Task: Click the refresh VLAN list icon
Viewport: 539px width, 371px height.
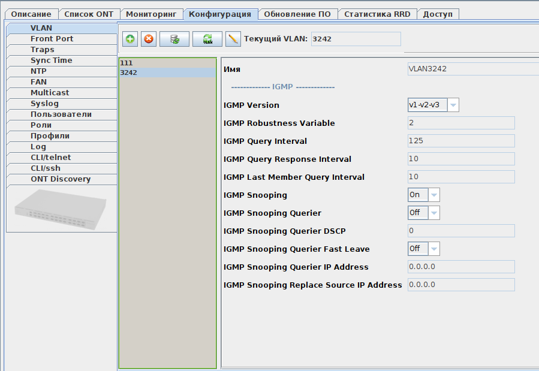Action: coord(207,39)
